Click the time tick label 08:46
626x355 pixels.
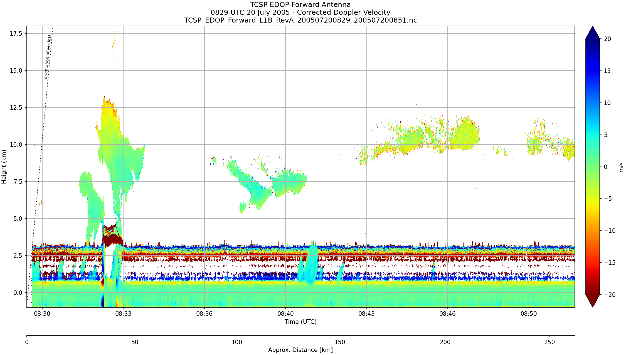(448, 314)
